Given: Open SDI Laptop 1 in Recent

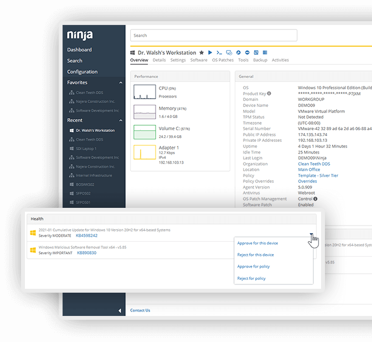Looking at the screenshot, I should (86, 149).
